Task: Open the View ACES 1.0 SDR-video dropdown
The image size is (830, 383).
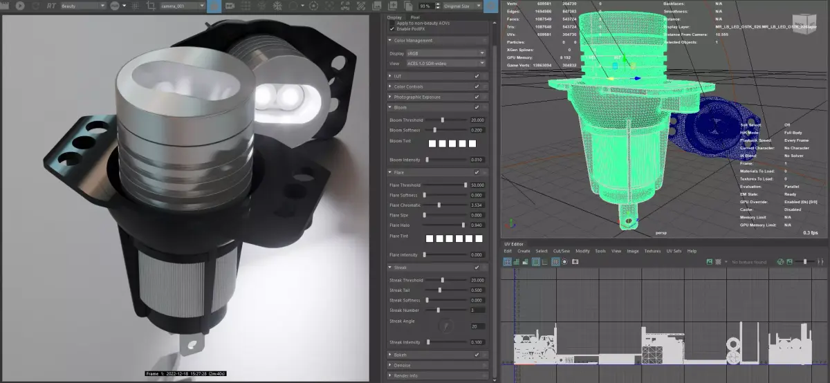Action: (446, 63)
